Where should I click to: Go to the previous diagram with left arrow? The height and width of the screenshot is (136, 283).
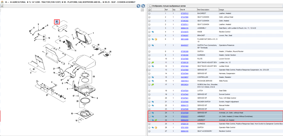pos(138,6)
